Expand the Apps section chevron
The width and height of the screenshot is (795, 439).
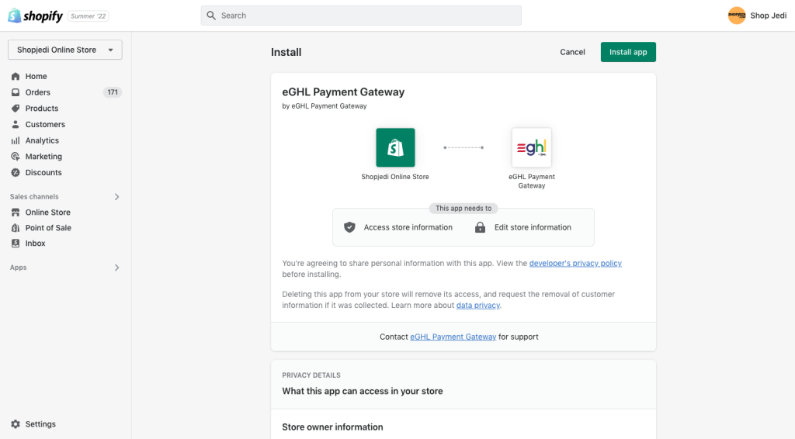[116, 268]
